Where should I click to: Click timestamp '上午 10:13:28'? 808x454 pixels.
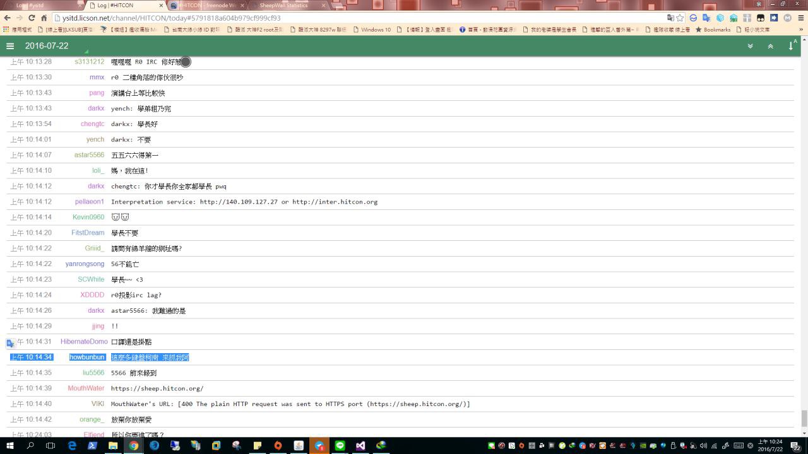[31, 62]
